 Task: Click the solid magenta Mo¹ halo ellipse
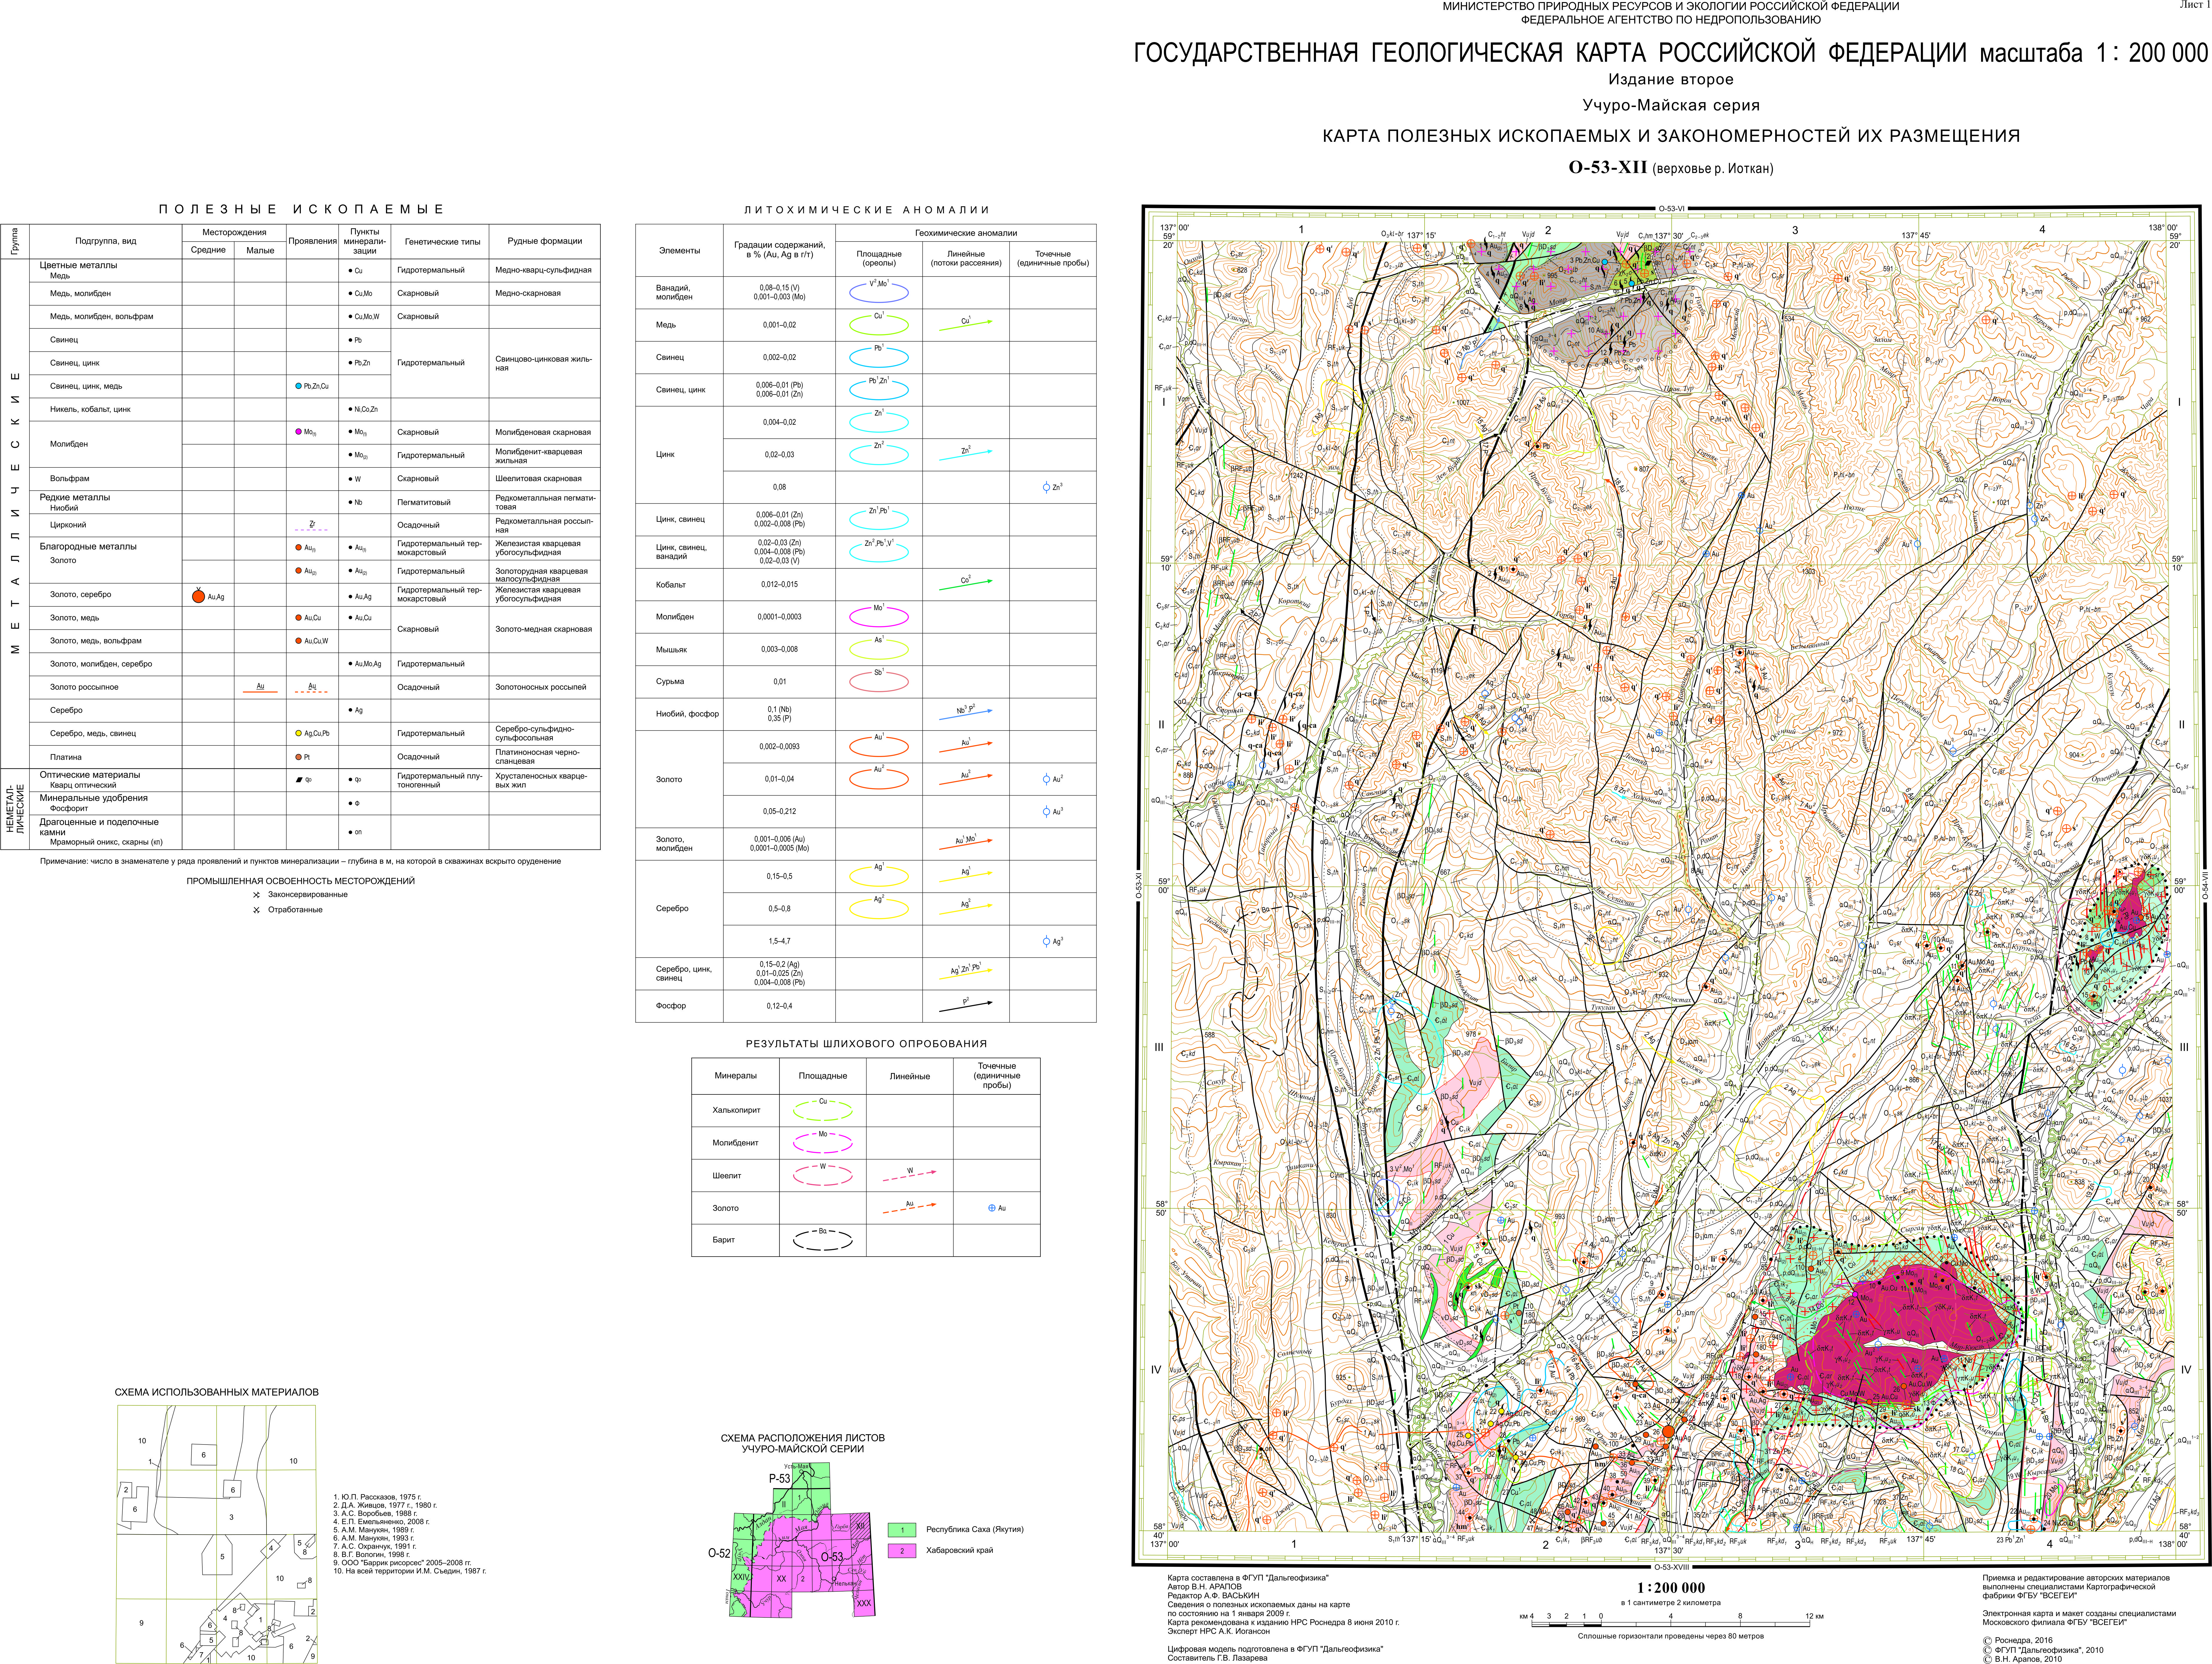coord(879,617)
